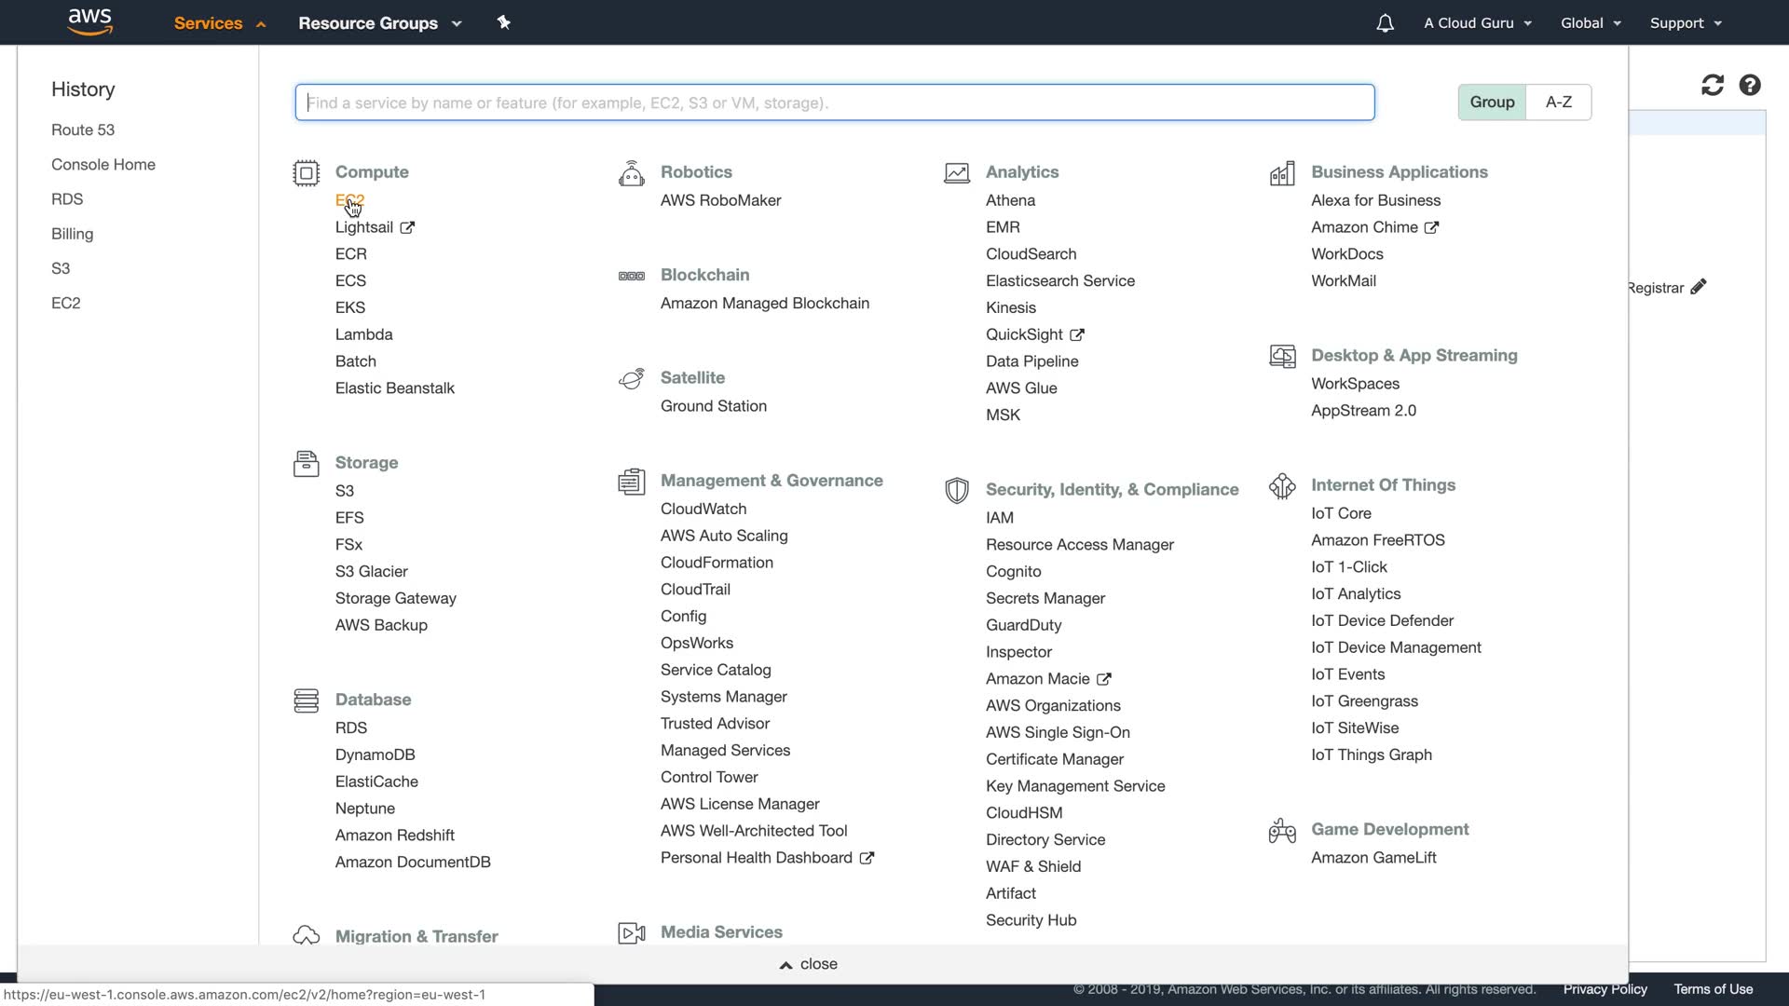The image size is (1789, 1006).
Task: Click the Compute chip icon
Action: [x=306, y=173]
